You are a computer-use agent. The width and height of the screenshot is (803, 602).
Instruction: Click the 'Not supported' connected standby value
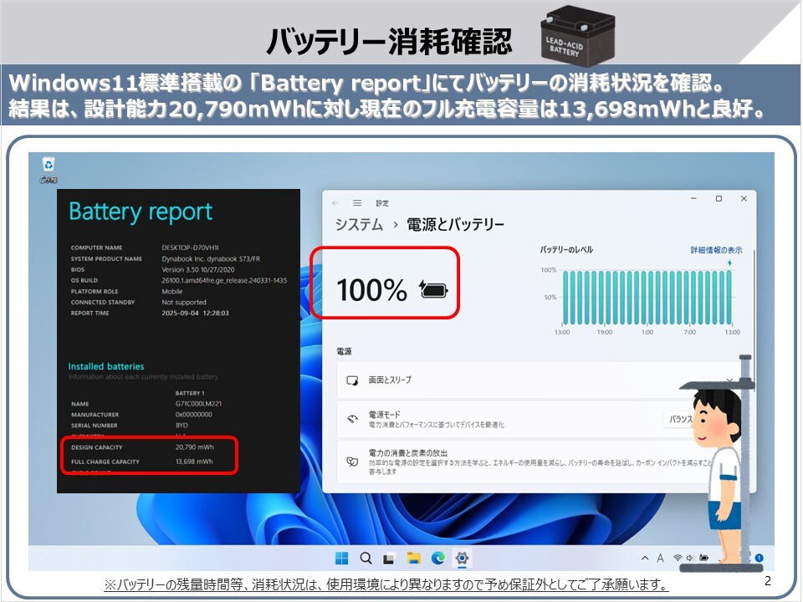click(x=184, y=303)
